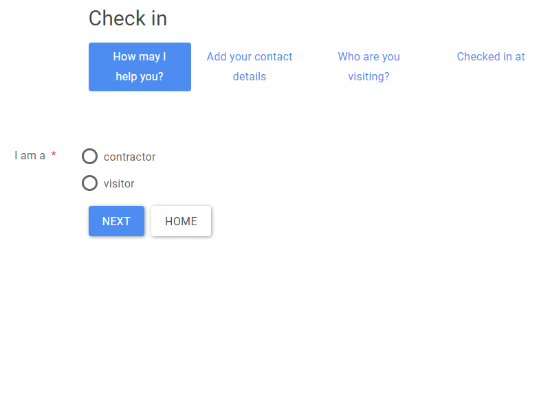The width and height of the screenshot is (550, 412).
Task: View the 'Who are you visiting?' tab
Action: (368, 67)
